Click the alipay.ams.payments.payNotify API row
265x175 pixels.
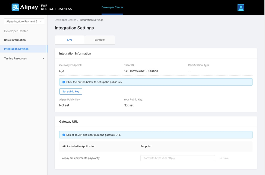81,158
